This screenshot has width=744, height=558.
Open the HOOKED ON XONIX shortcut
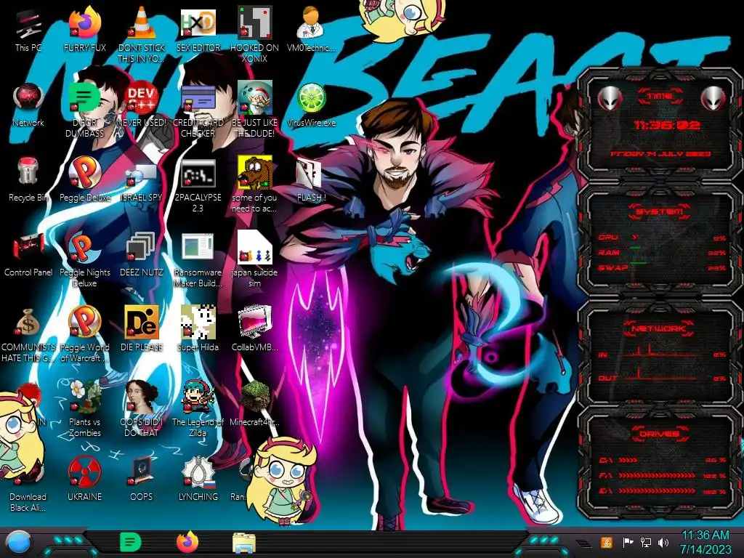[x=254, y=36]
